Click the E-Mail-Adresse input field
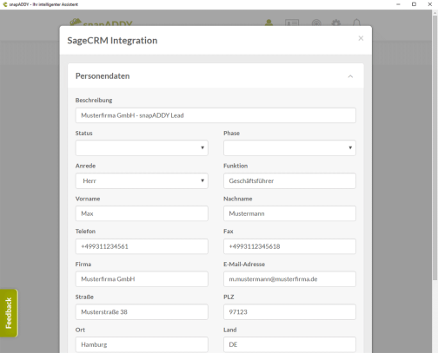The width and height of the screenshot is (438, 353). point(289,279)
